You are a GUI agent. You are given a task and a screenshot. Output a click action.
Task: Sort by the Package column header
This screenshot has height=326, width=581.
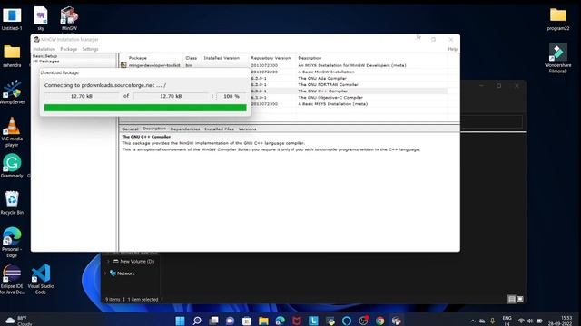tap(137, 58)
